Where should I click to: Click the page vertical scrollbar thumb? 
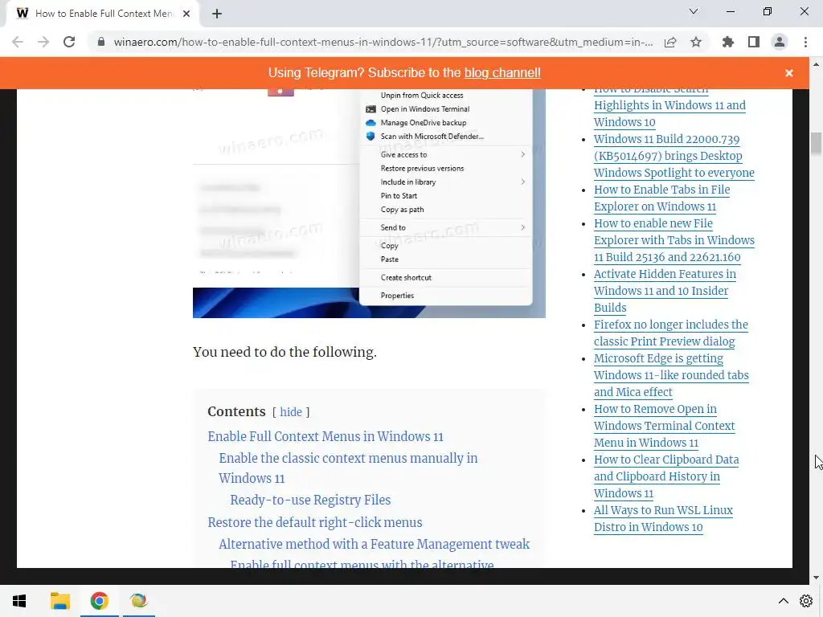click(816, 144)
